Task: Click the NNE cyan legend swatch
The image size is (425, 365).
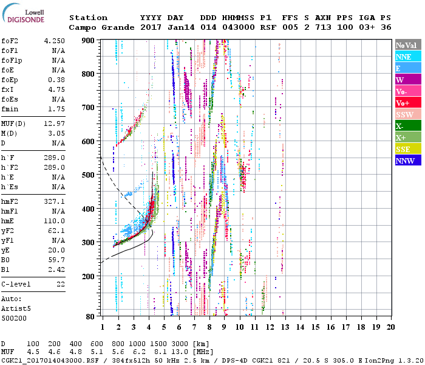Action: point(407,57)
